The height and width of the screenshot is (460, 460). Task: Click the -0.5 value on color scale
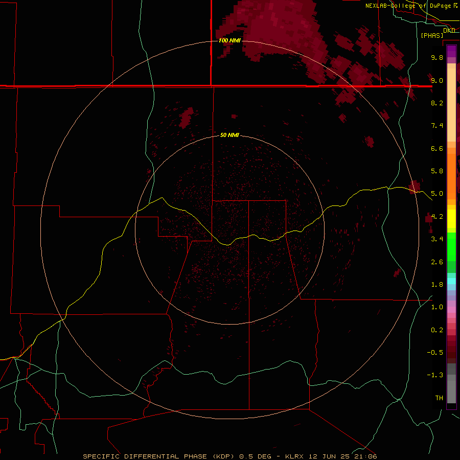tap(435, 353)
